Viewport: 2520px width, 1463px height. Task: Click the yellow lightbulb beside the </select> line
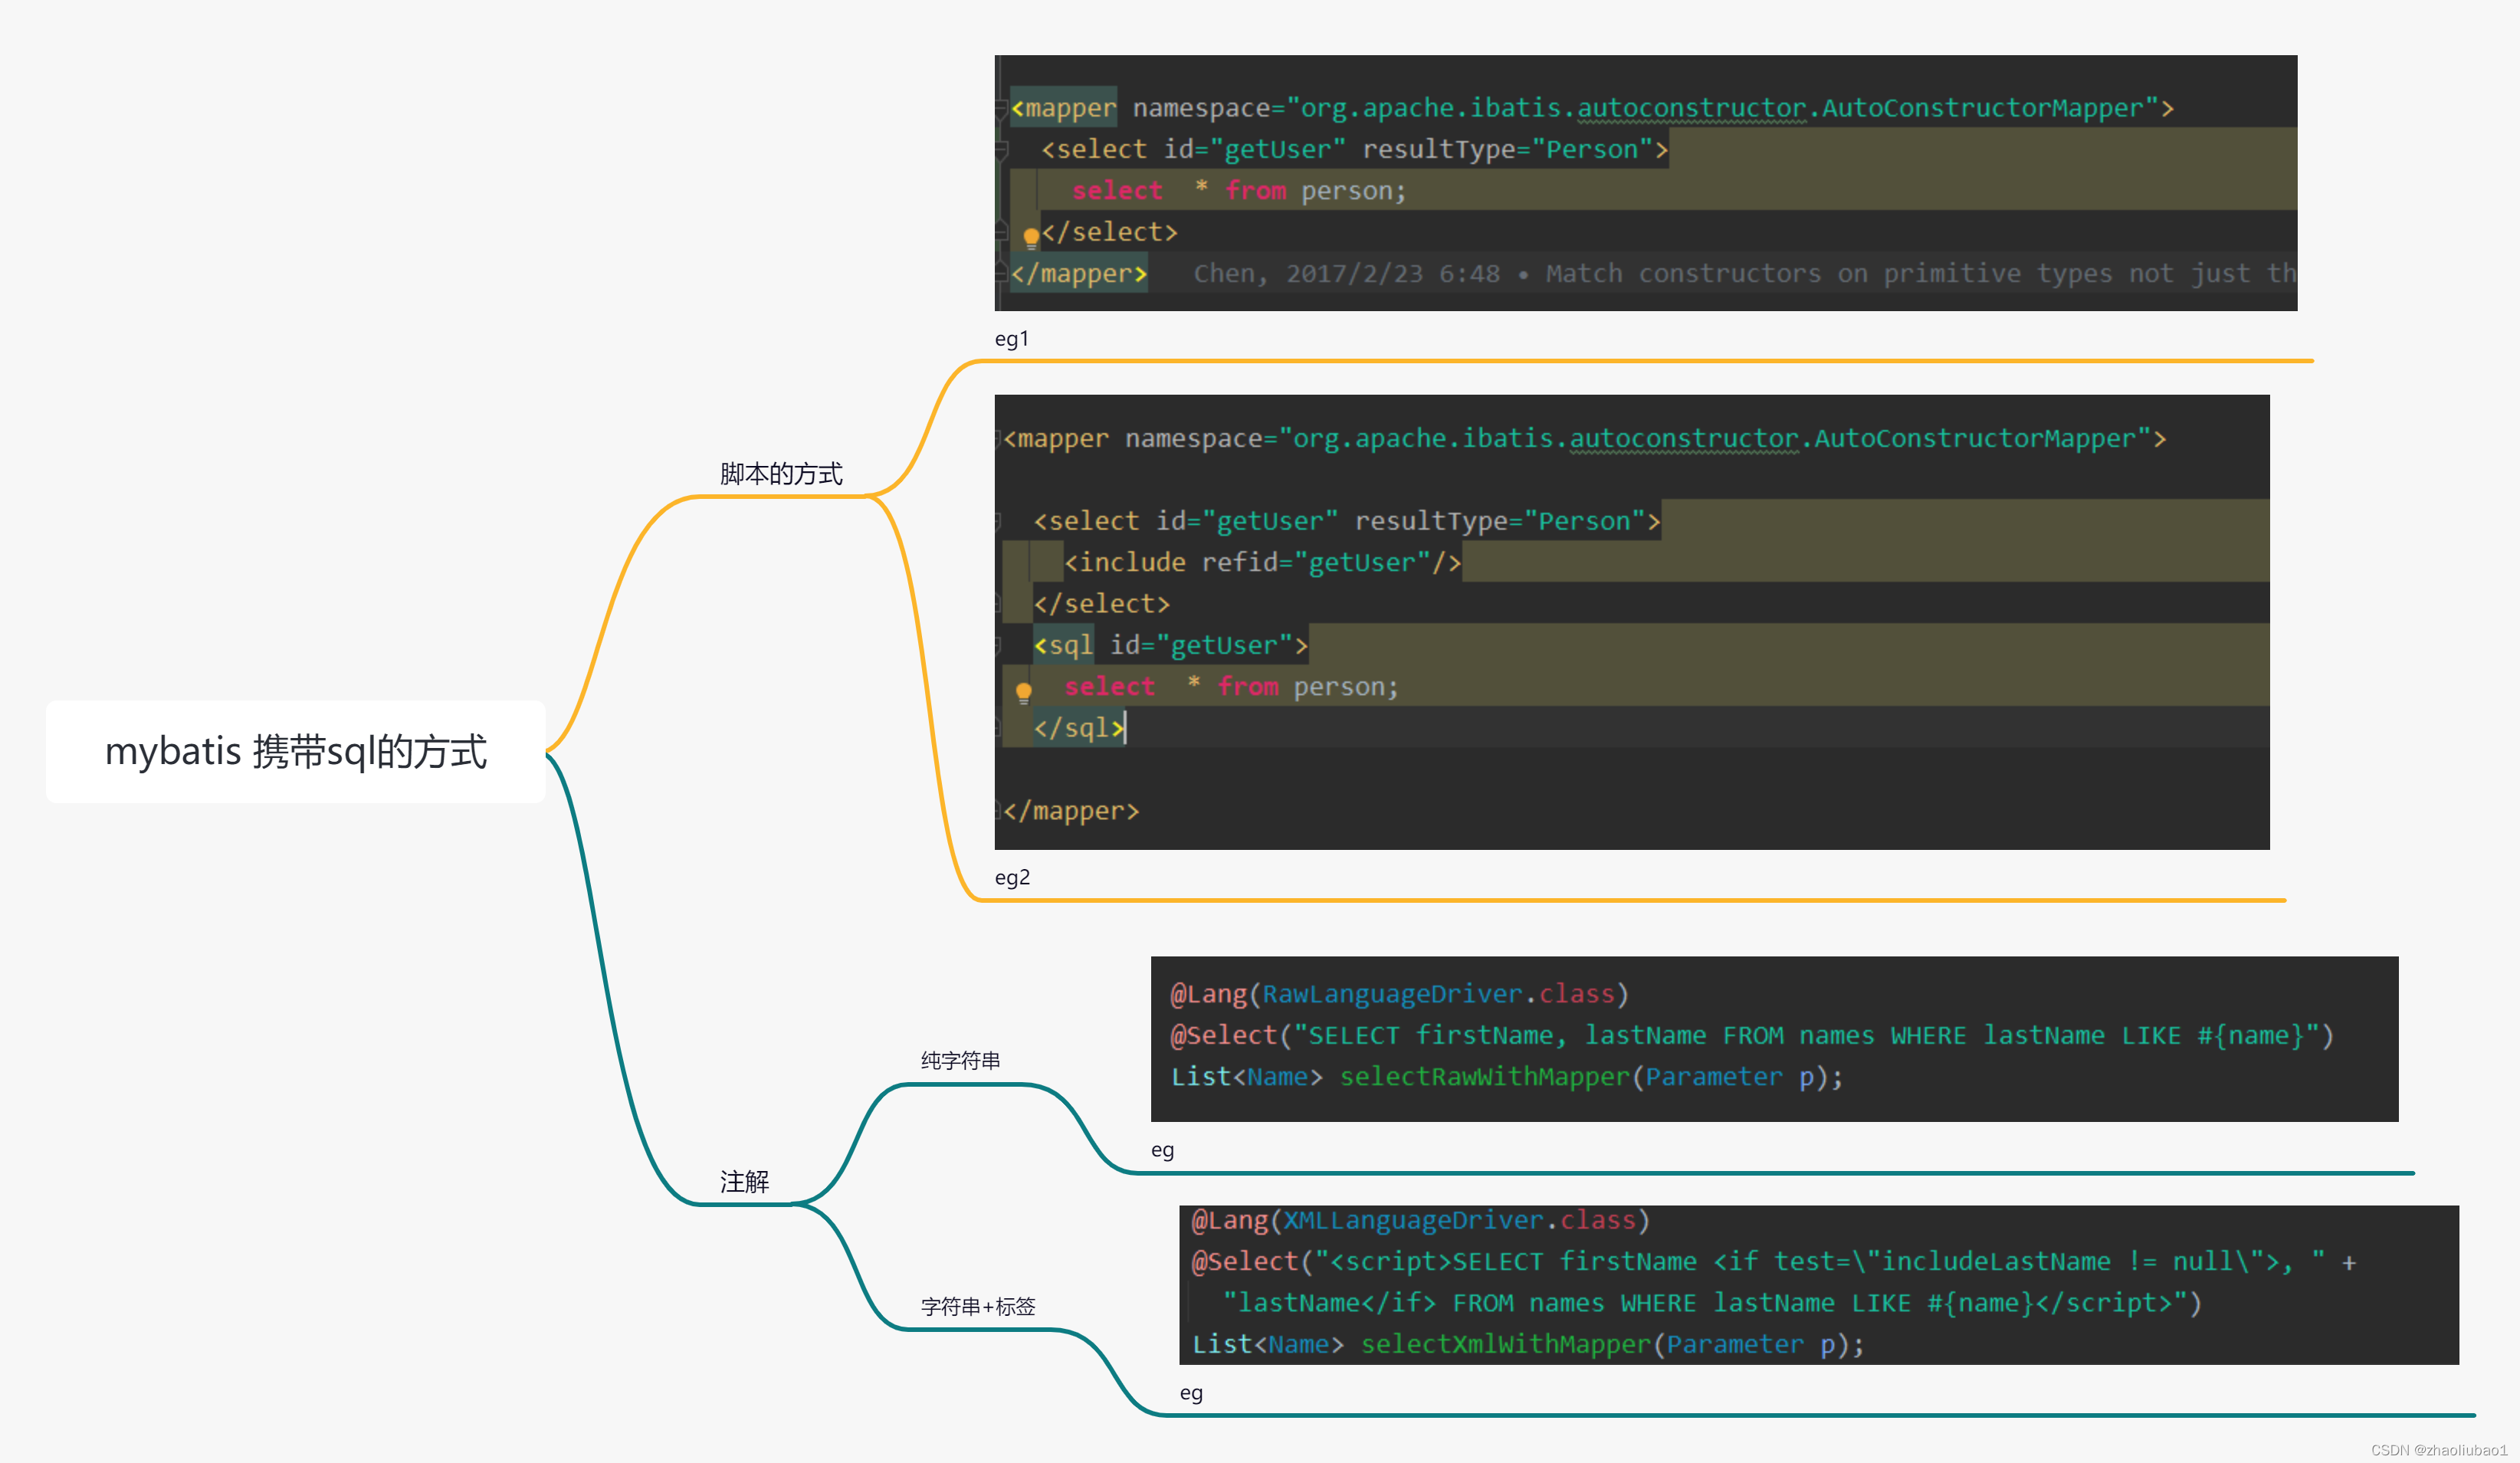(x=1031, y=237)
